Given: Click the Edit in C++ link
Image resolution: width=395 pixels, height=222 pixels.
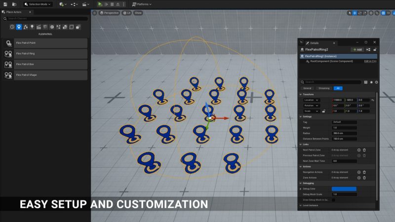Looking at the screenshot, I should click(370, 61).
